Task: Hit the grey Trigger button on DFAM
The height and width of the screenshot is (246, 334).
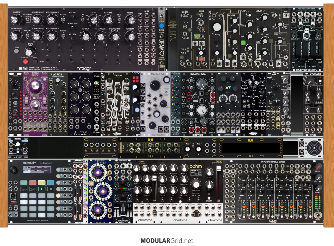Action: coord(17,51)
